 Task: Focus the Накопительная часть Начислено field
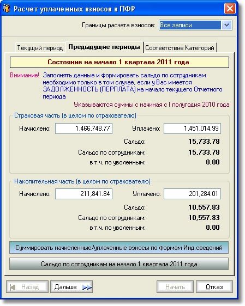[x=83, y=194]
